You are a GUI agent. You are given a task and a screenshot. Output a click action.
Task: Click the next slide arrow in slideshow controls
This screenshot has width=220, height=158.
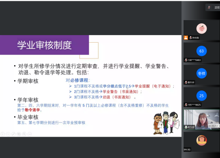click(x=8, y=134)
